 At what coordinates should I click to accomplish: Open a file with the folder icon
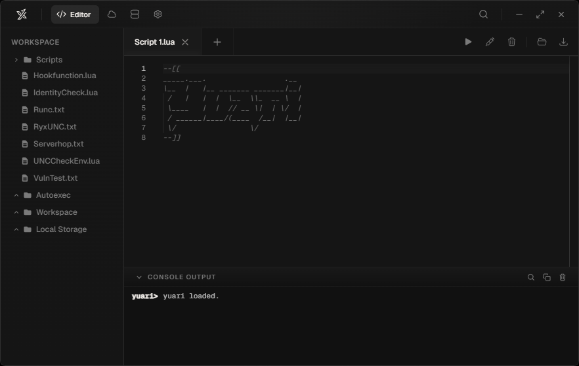tap(542, 42)
